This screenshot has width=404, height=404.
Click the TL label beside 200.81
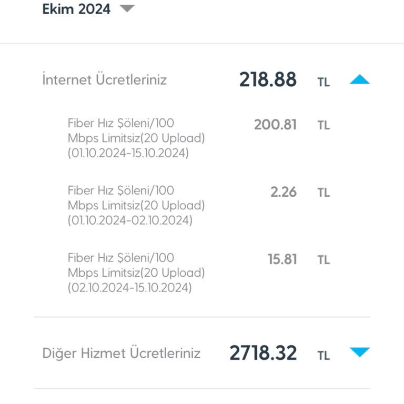[x=324, y=126]
